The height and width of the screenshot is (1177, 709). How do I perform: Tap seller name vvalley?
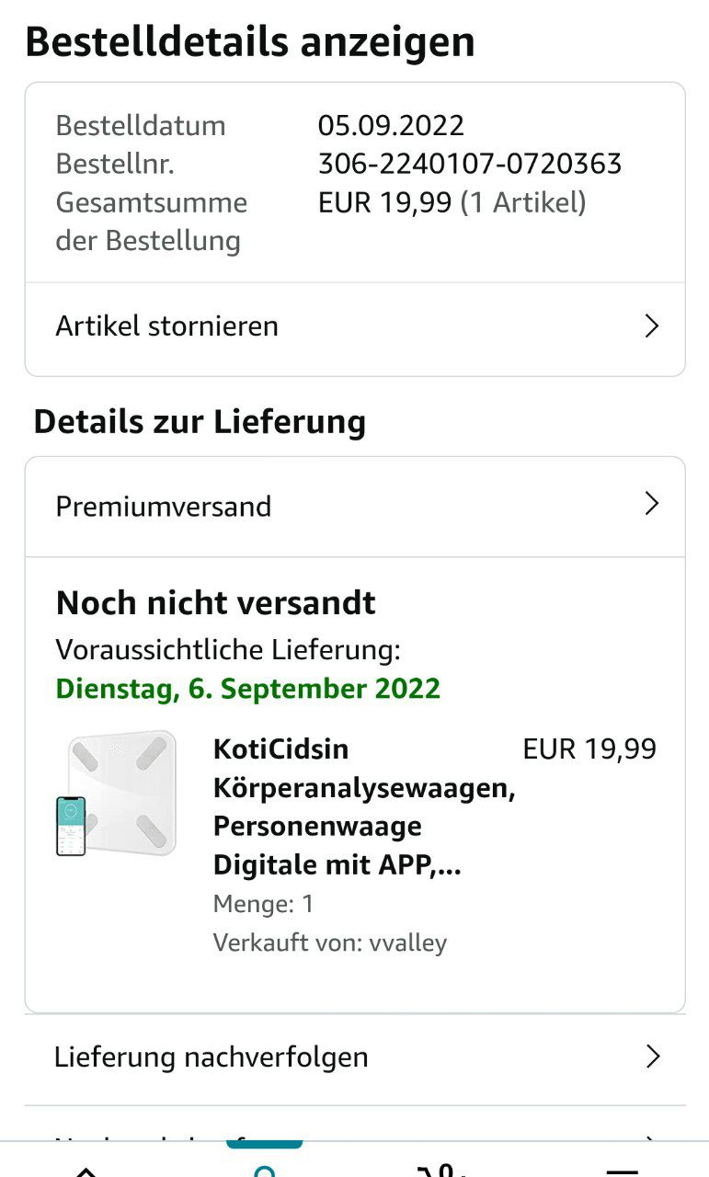(x=407, y=943)
